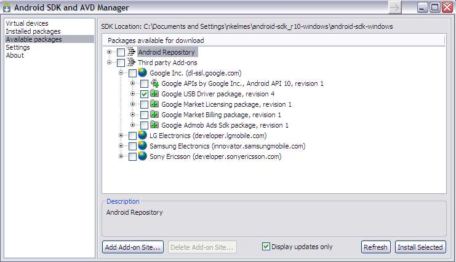Select Available packages in the sidebar
The height and width of the screenshot is (262, 456).
(x=49, y=39)
